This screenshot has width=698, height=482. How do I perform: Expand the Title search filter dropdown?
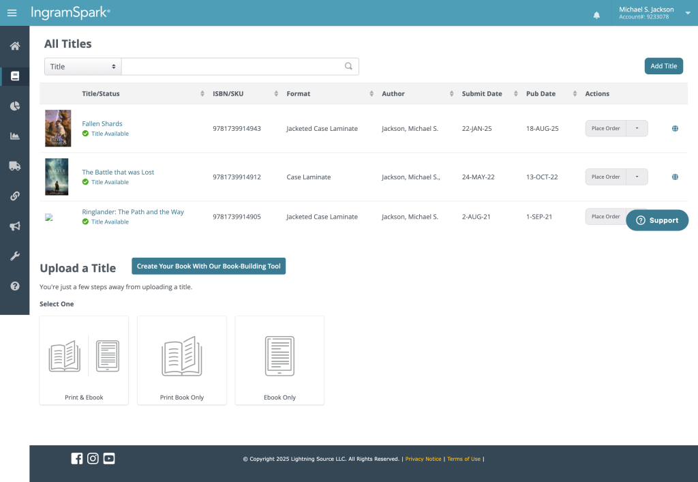pos(82,66)
